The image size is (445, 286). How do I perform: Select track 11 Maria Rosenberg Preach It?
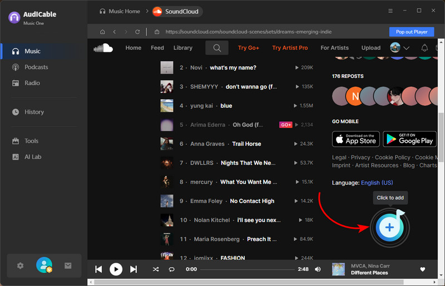click(237, 239)
